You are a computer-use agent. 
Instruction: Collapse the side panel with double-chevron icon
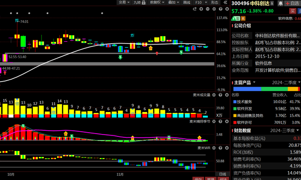click(x=226, y=2)
